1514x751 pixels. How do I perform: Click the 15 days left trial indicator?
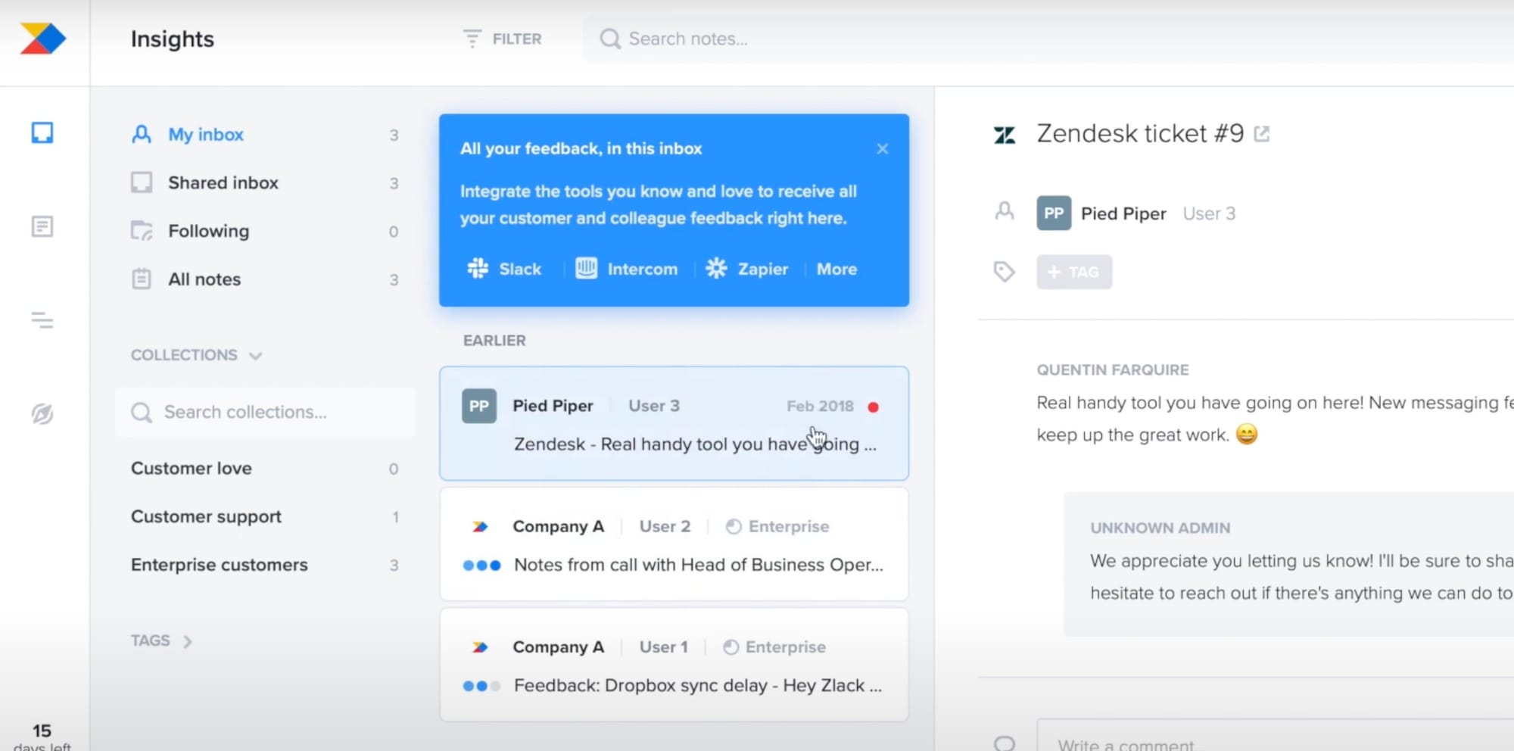pos(42,737)
